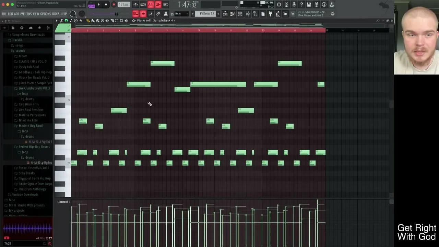Click the microphone one-click recording icon
The height and width of the screenshot is (247, 439).
point(294,4)
